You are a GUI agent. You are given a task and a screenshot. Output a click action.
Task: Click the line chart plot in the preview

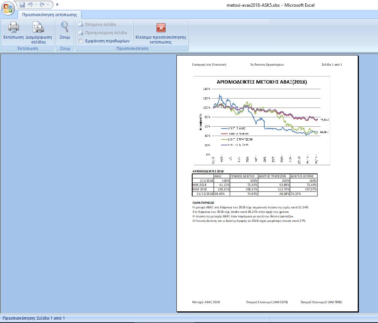click(x=267, y=121)
